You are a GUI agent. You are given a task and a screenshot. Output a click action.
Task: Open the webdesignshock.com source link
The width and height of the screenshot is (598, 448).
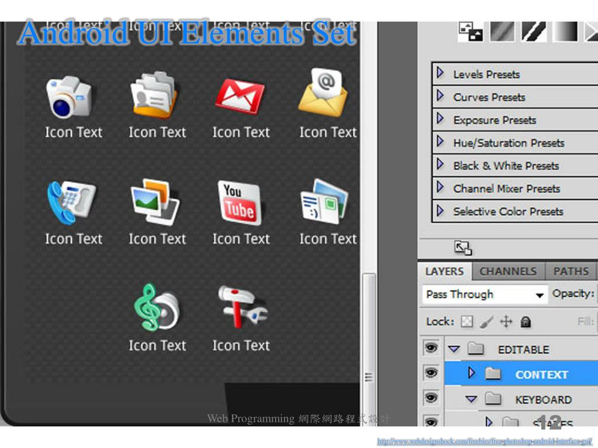pos(484,441)
